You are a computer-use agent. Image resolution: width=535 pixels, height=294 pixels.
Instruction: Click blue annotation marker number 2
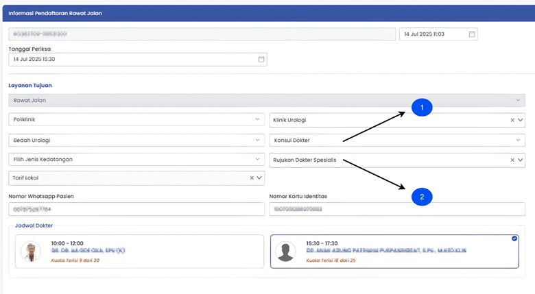point(421,197)
